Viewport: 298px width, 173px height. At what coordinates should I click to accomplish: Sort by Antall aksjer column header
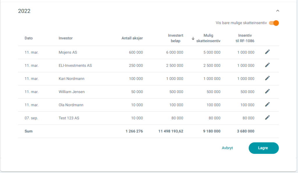point(132,38)
